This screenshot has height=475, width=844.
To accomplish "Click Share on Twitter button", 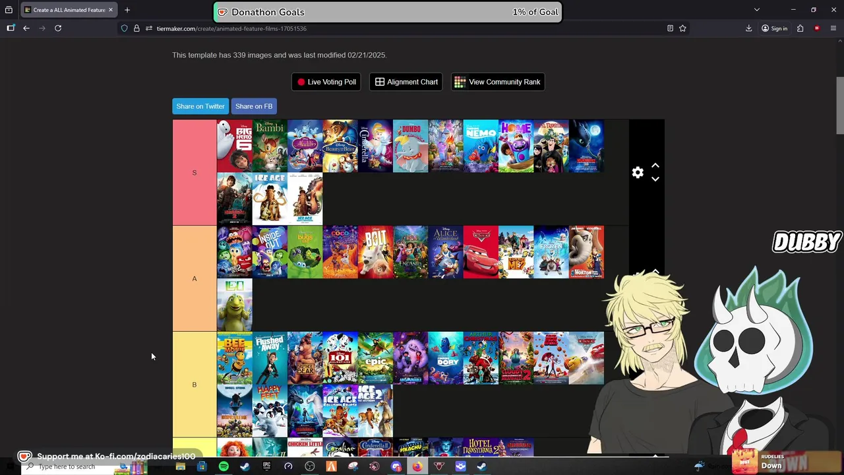I will point(200,106).
